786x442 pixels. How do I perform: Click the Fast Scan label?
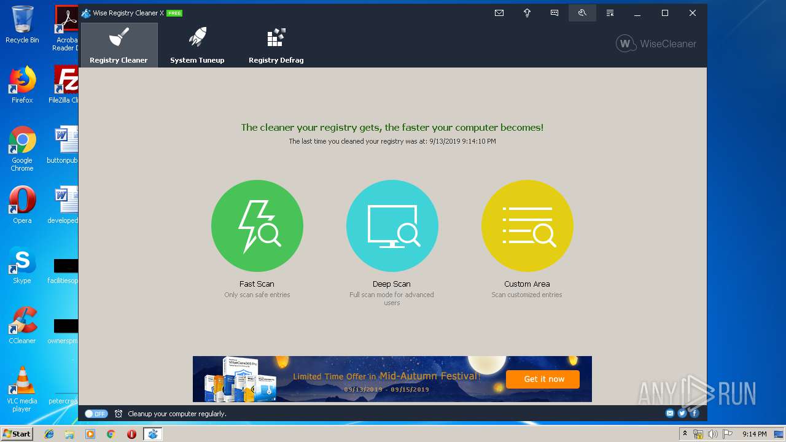(x=257, y=284)
